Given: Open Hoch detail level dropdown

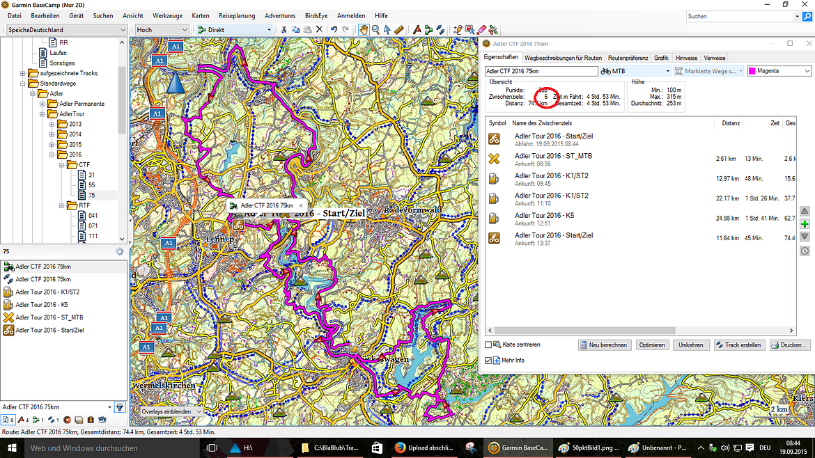Looking at the screenshot, I should pyautogui.click(x=162, y=30).
